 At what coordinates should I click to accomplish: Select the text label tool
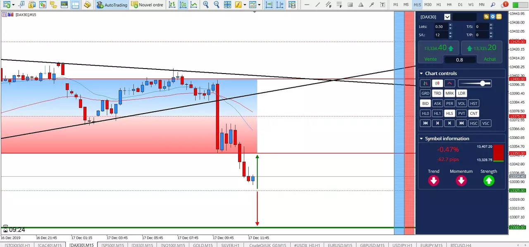(x=382, y=5)
